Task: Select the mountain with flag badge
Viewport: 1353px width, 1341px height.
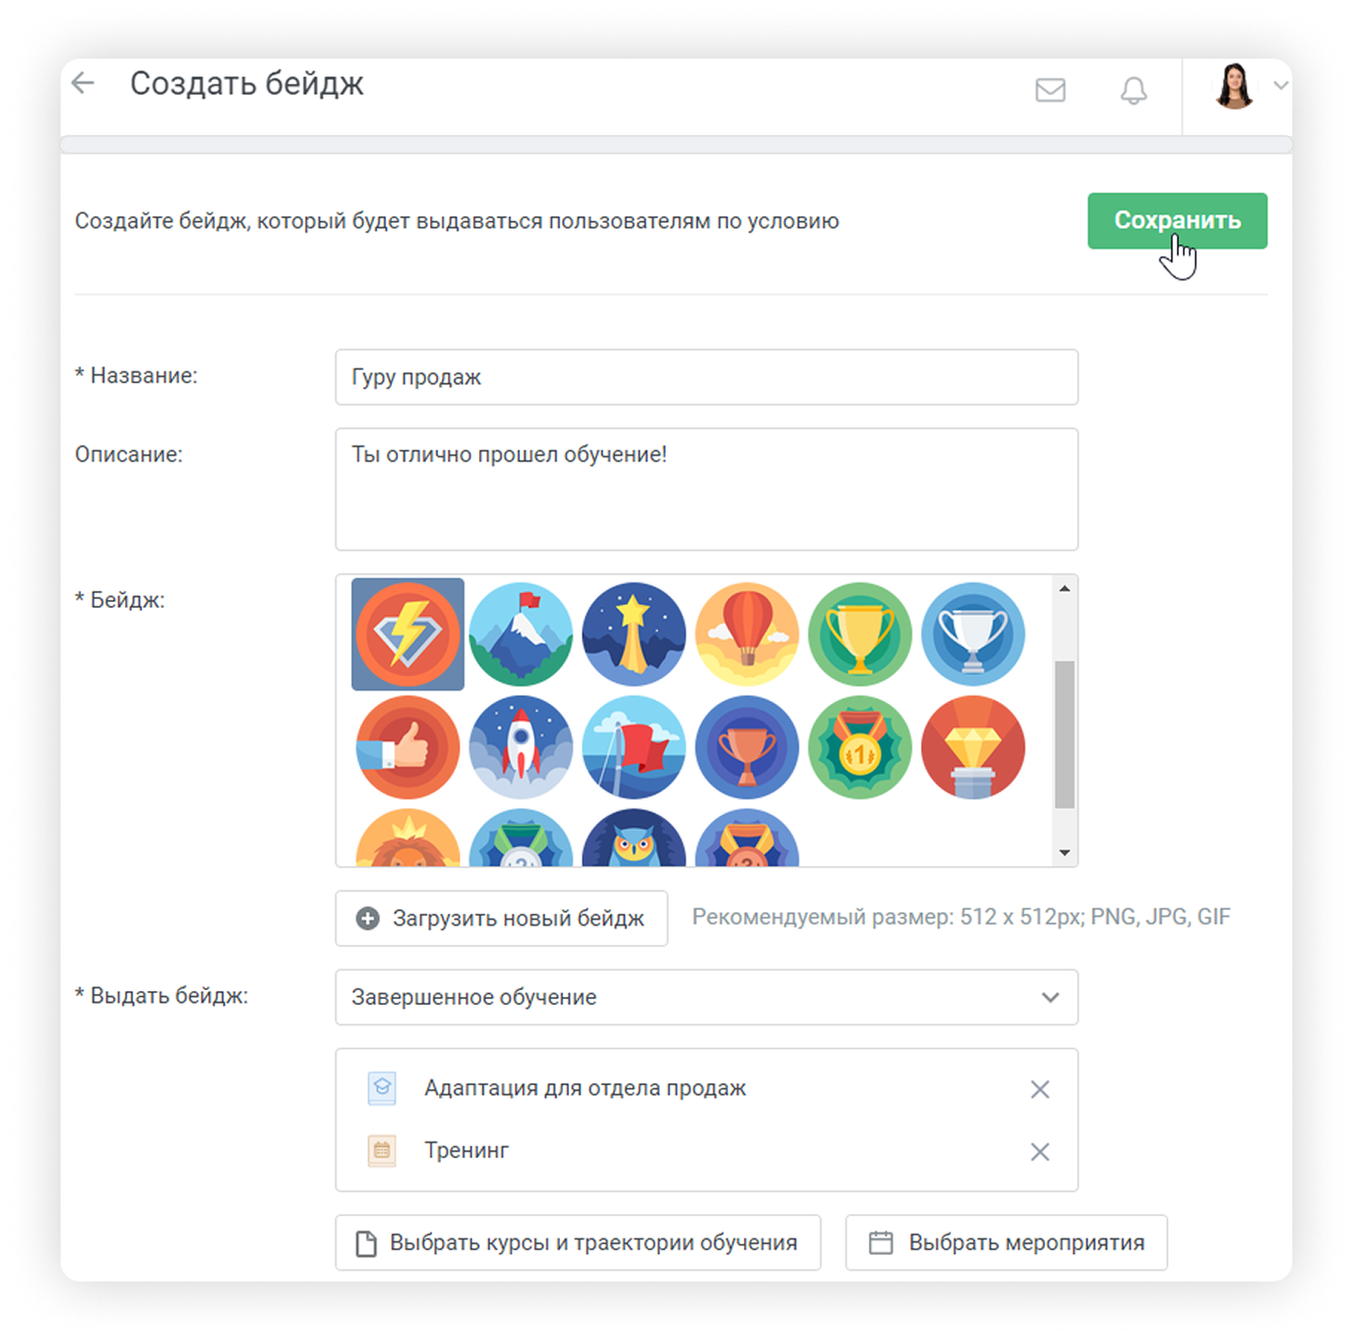Action: [521, 634]
